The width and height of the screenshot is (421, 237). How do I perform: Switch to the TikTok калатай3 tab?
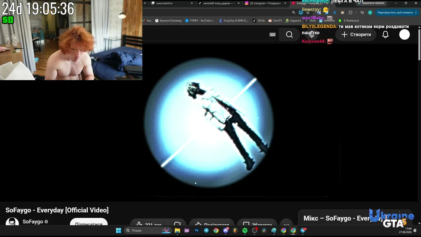219,3
